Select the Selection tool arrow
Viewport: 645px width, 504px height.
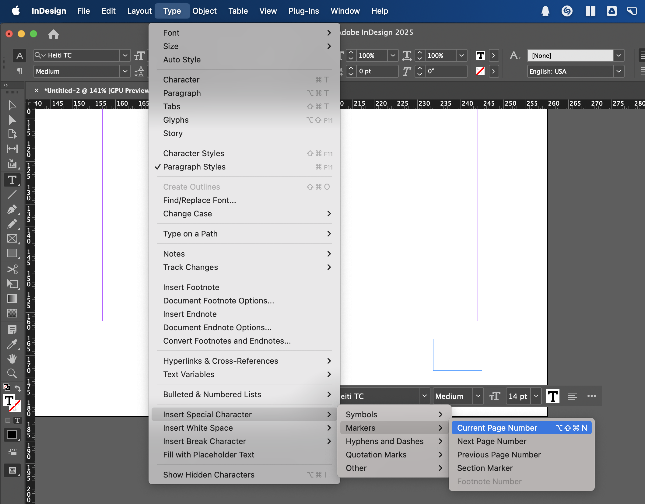click(x=12, y=106)
